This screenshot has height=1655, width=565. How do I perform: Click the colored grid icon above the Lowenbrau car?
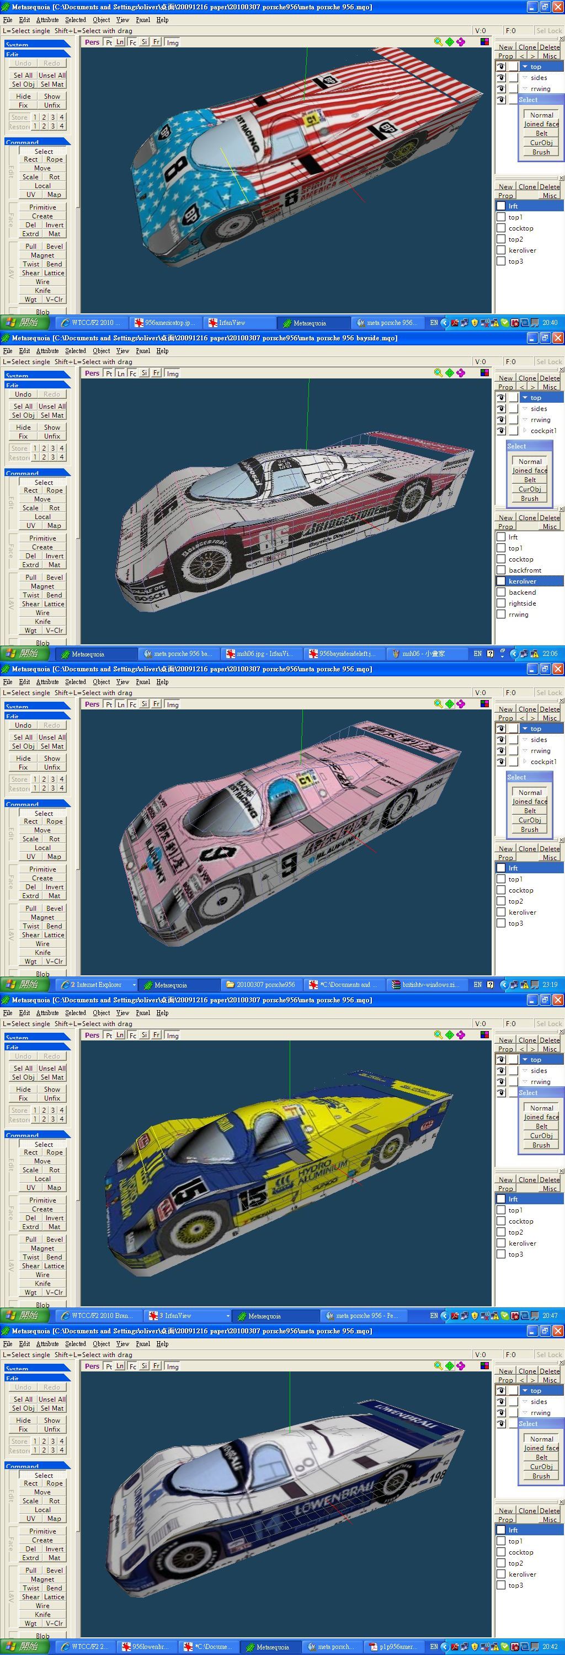[x=484, y=1365]
